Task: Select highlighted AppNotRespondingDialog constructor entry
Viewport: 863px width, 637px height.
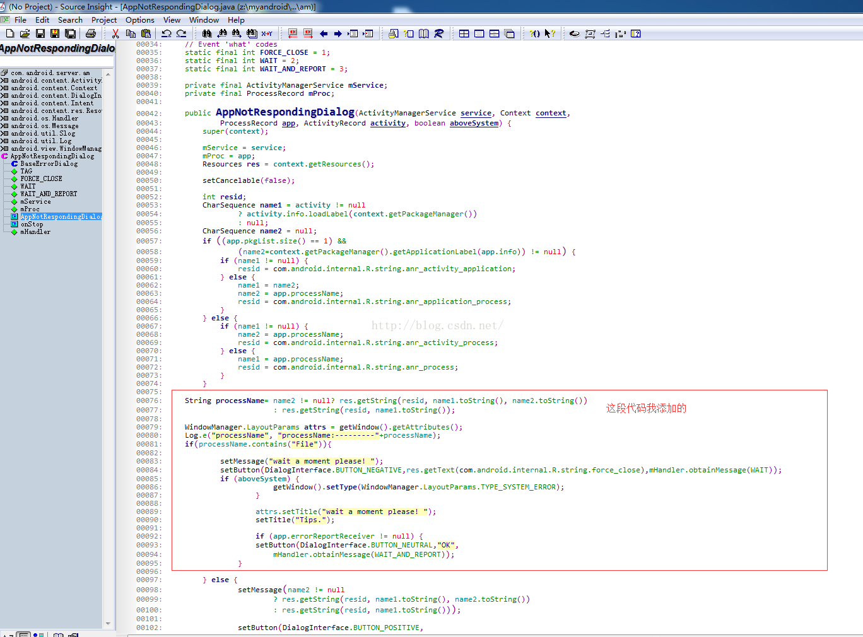Action: point(61,217)
